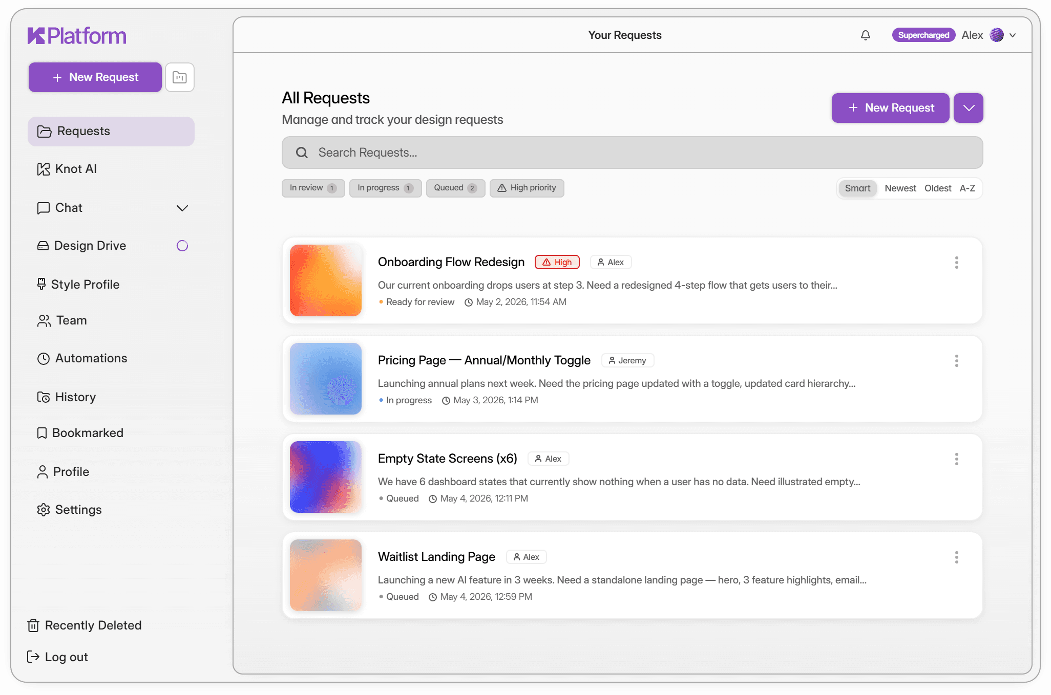Open Pricing Page — Annual/Monthly Toggle title
This screenshot has width=1051, height=695.
coord(484,360)
